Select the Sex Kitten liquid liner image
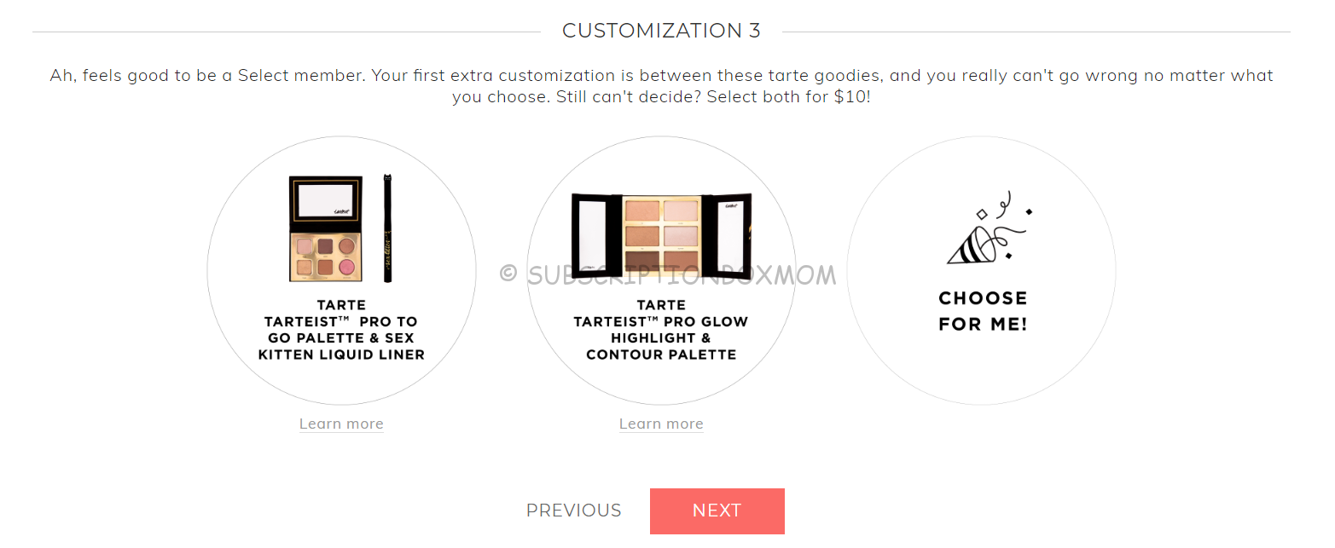1335x548 pixels. (387, 231)
